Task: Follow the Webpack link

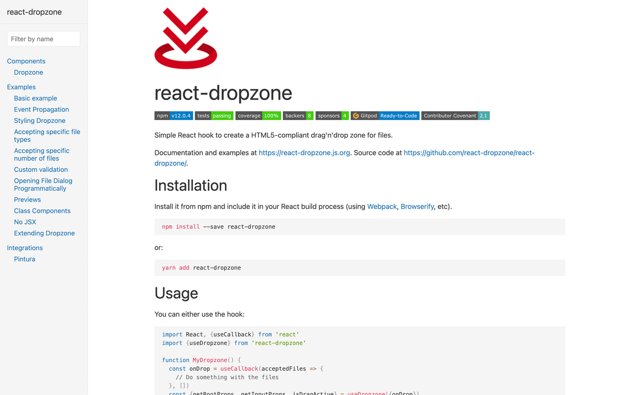Action: tap(382, 206)
